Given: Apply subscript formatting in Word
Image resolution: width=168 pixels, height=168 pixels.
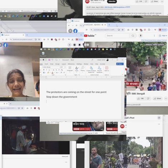Looking at the screenshot, I should [56, 70].
